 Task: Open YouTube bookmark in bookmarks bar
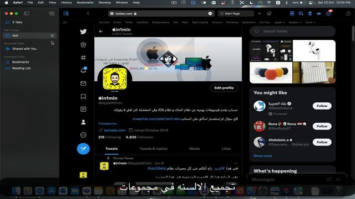[x=104, y=22]
